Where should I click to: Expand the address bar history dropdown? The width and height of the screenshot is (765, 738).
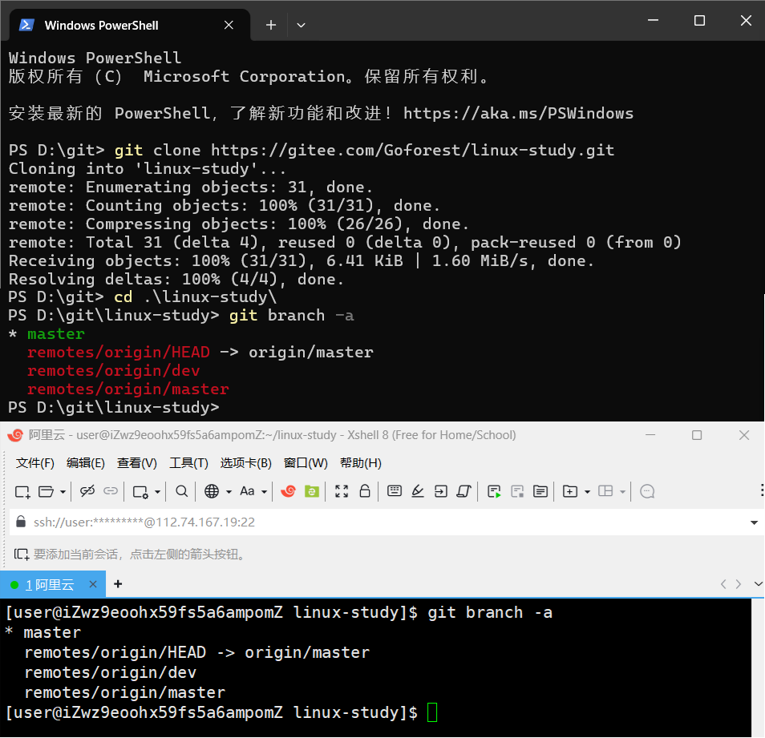[754, 522]
